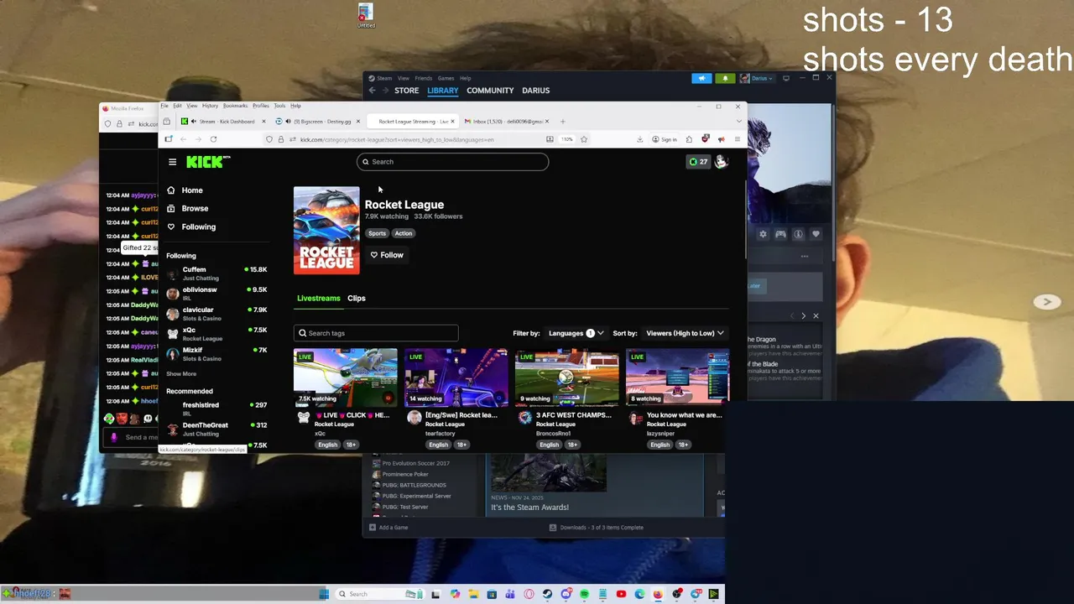The width and height of the screenshot is (1074, 604).
Task: Bookmark this page with star icon
Action: pyautogui.click(x=584, y=139)
